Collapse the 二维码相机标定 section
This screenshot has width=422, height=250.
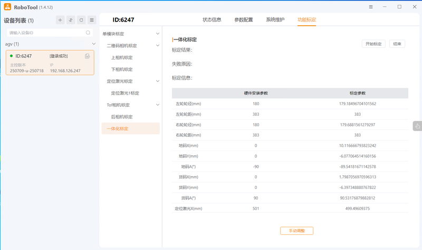coord(157,46)
